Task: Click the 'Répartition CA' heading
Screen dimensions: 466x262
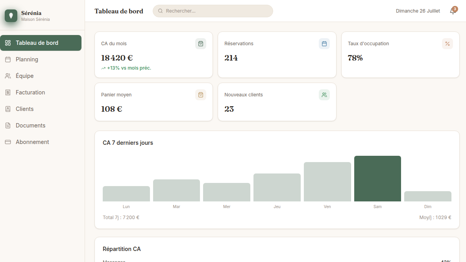Action: point(122,249)
